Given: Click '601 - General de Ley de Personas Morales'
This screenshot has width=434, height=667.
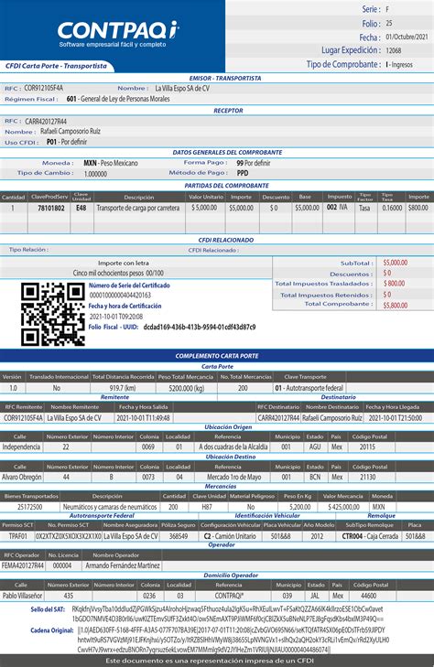Looking at the screenshot, I should (x=118, y=99).
